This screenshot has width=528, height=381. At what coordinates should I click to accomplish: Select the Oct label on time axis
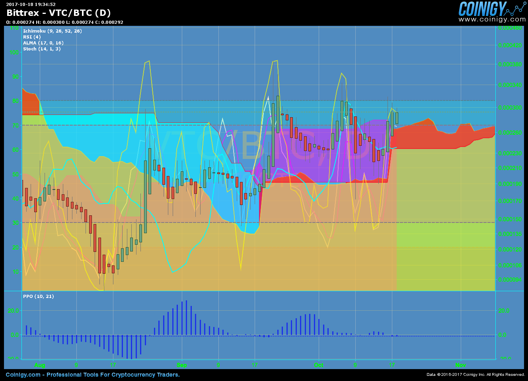pos(319,365)
